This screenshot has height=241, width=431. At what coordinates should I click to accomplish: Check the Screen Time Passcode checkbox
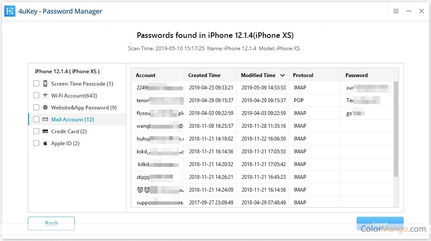coord(36,84)
